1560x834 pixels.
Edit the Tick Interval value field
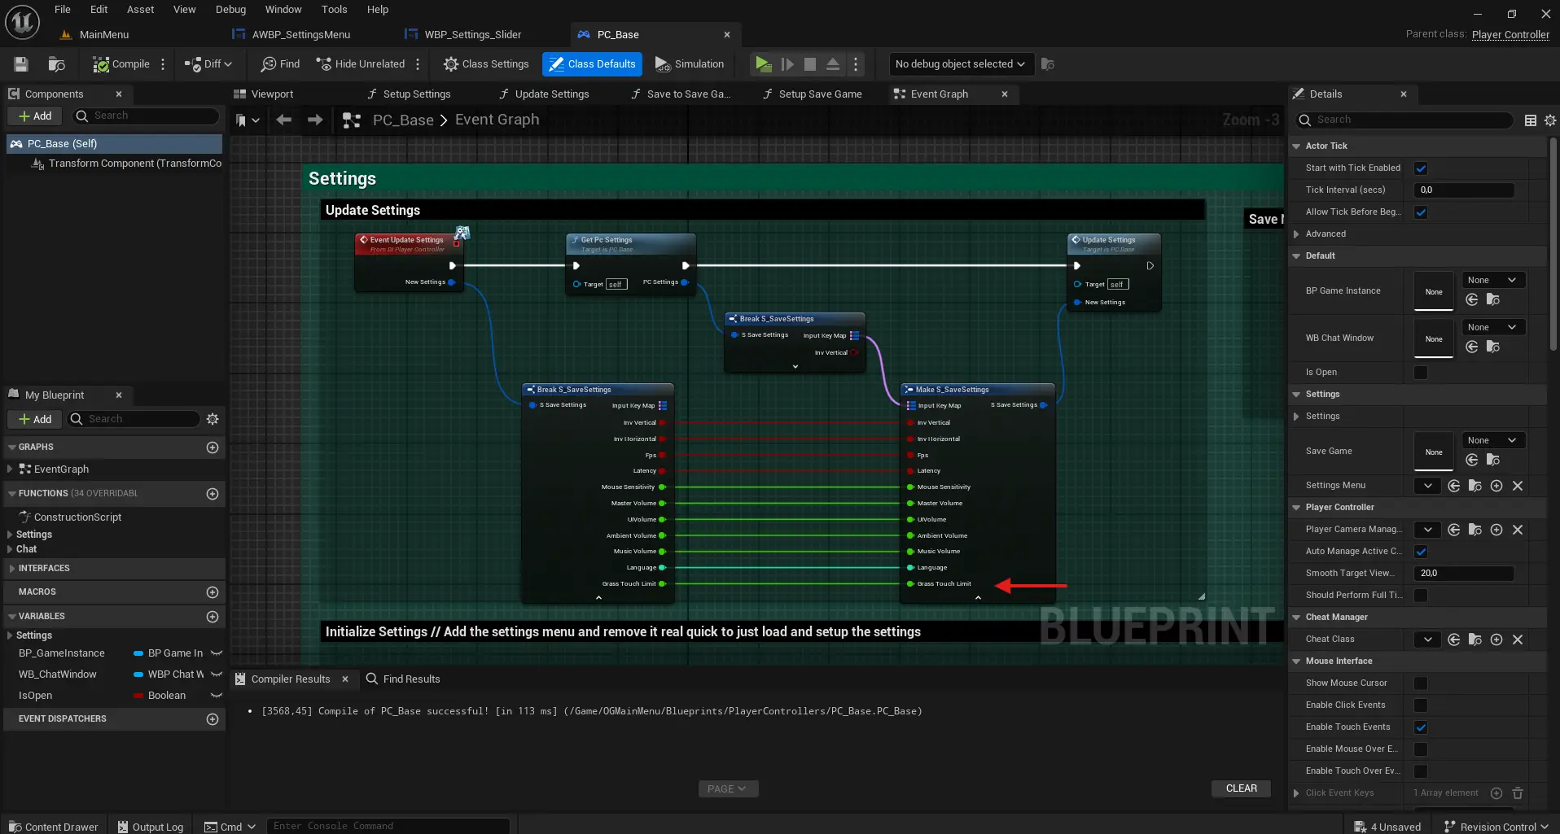click(x=1464, y=190)
